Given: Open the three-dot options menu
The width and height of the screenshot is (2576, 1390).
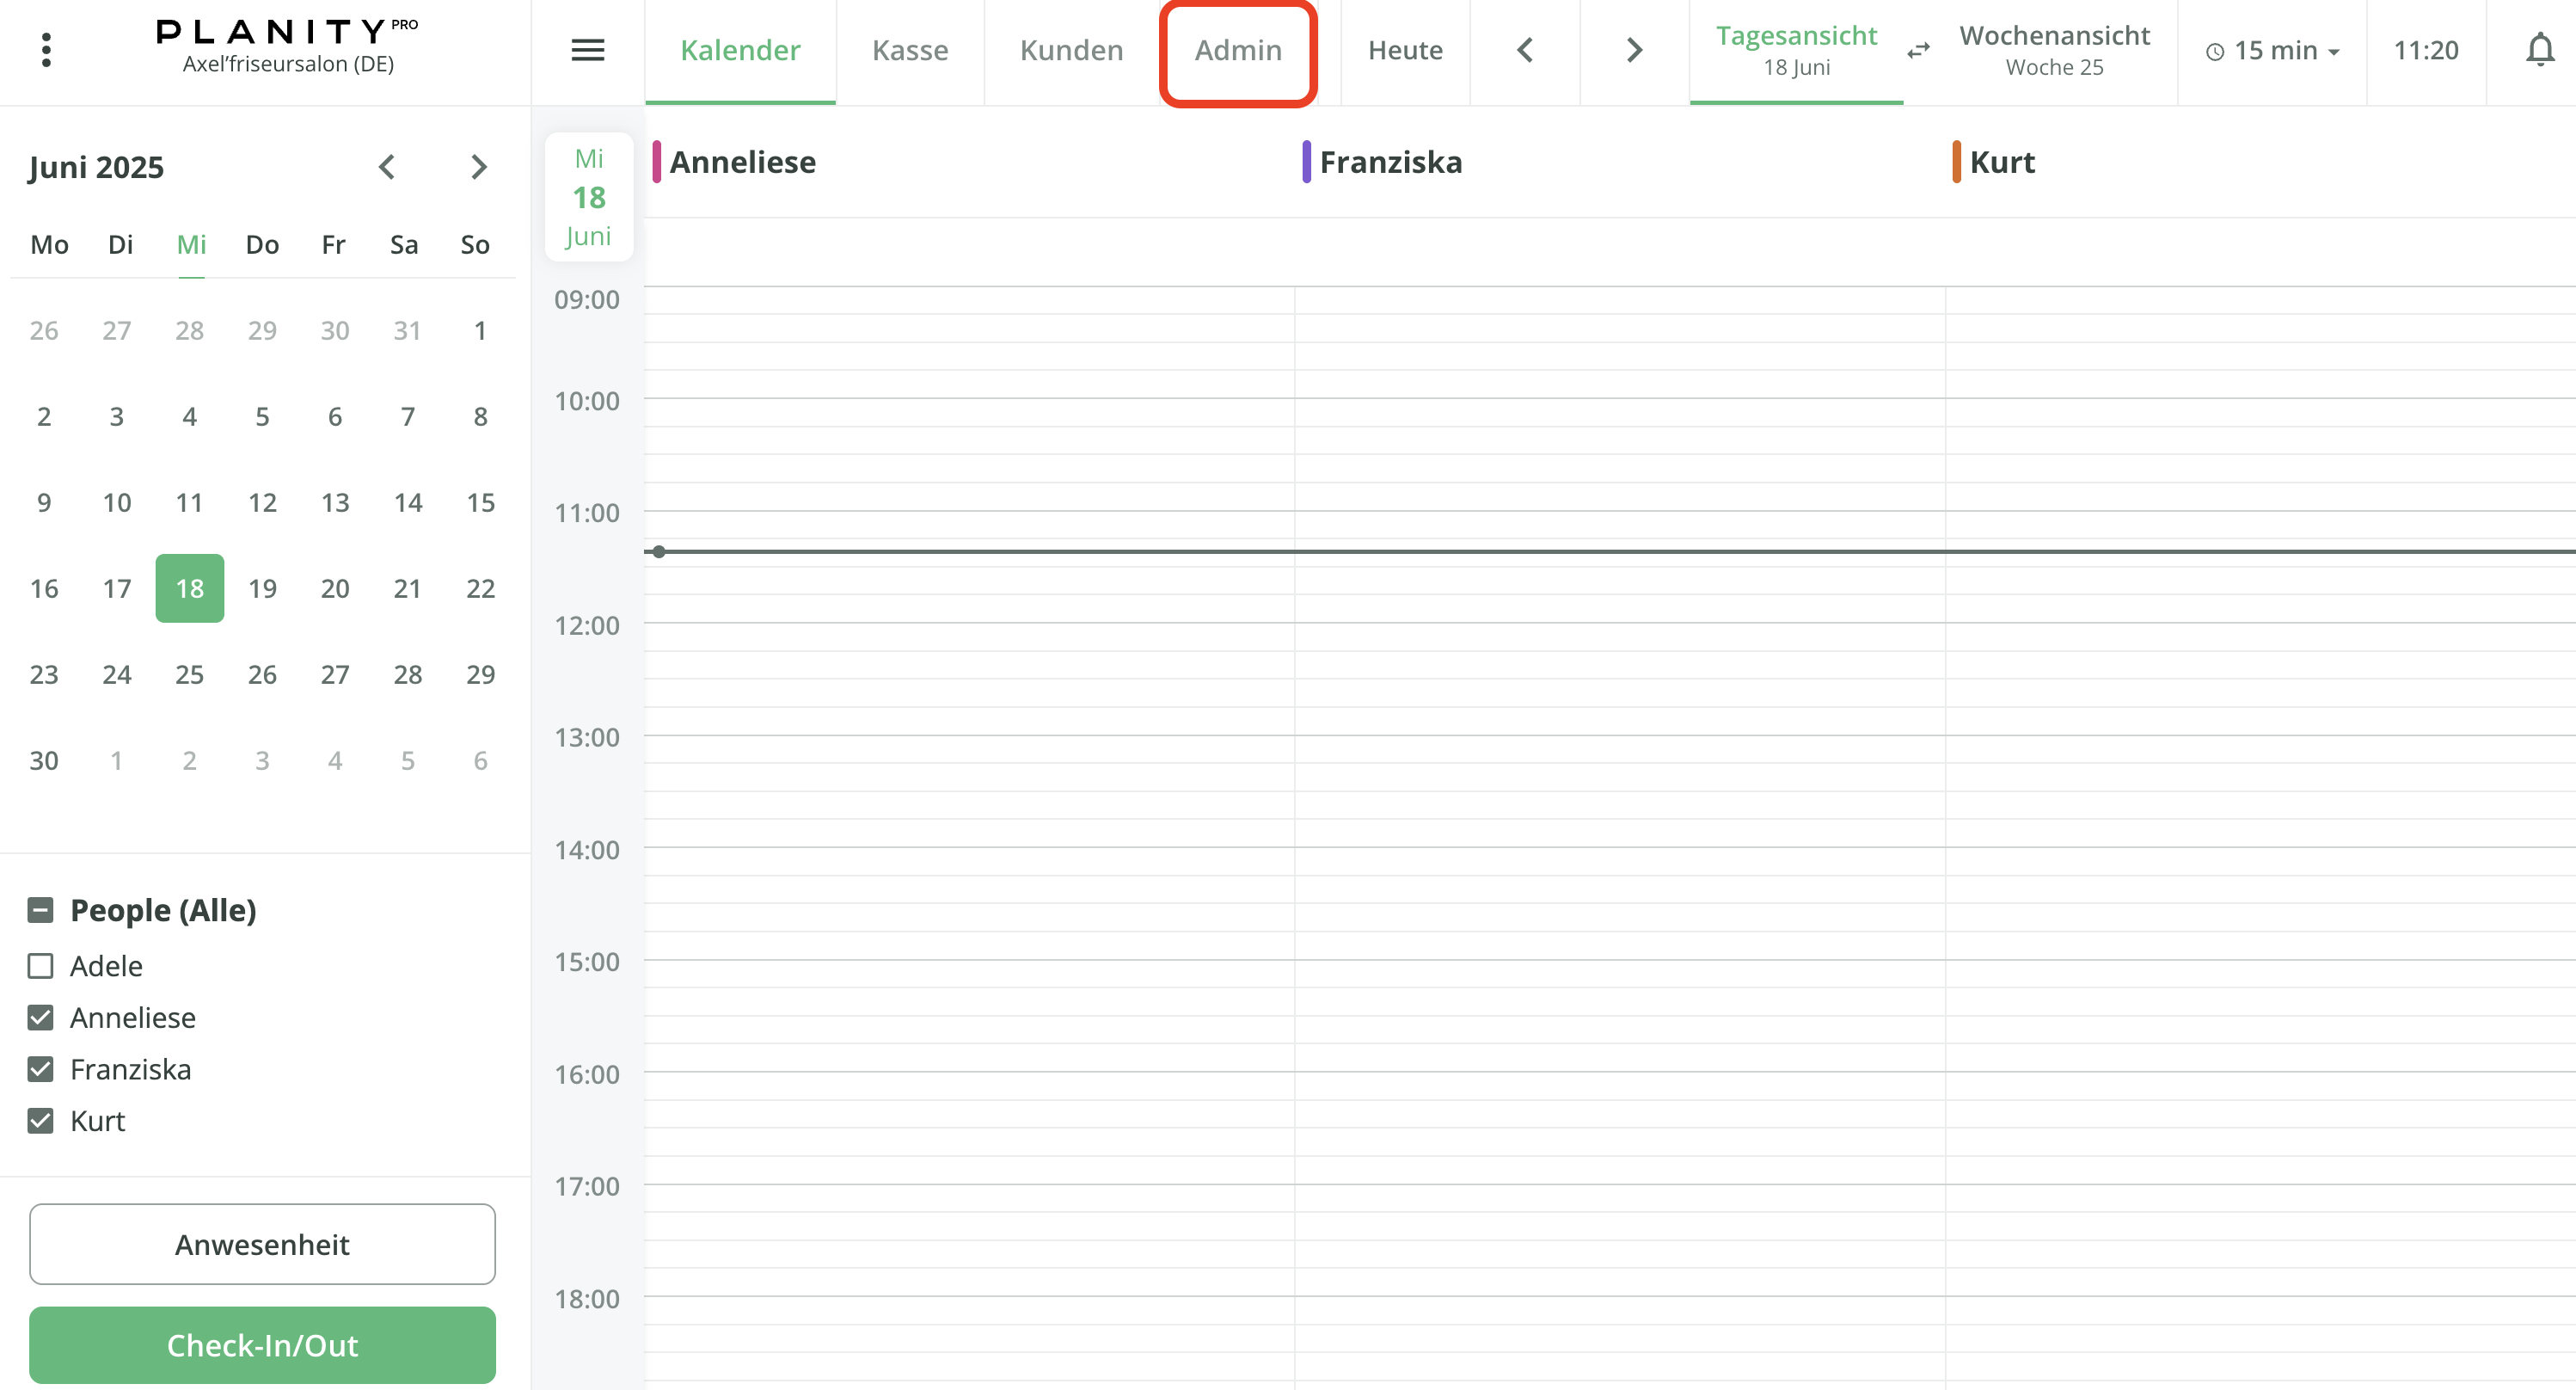Looking at the screenshot, I should coord(46,50).
